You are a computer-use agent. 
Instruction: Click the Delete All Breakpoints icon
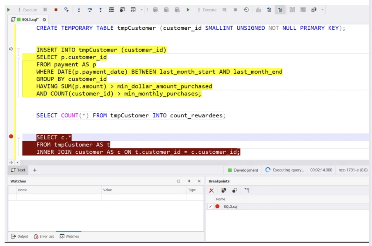click(x=224, y=190)
